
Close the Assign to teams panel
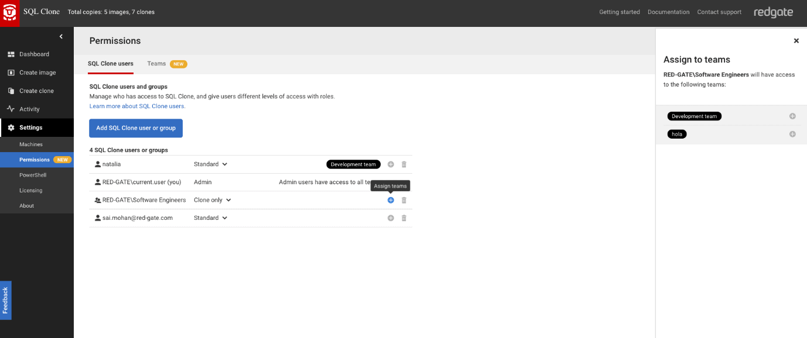(x=796, y=41)
